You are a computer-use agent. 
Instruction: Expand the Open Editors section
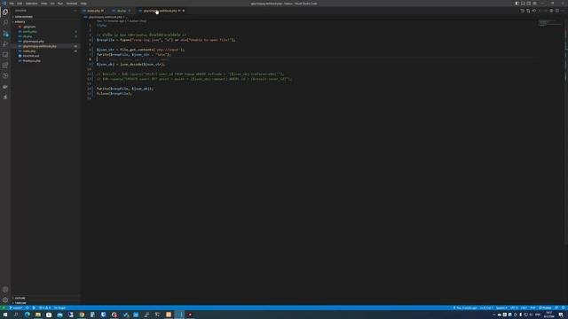pyautogui.click(x=24, y=17)
